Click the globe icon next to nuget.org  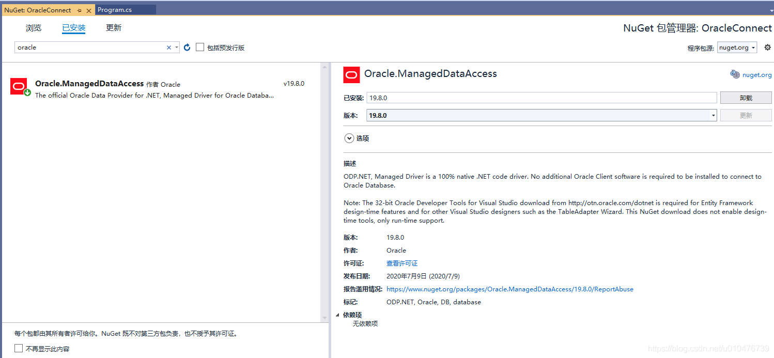coord(735,74)
